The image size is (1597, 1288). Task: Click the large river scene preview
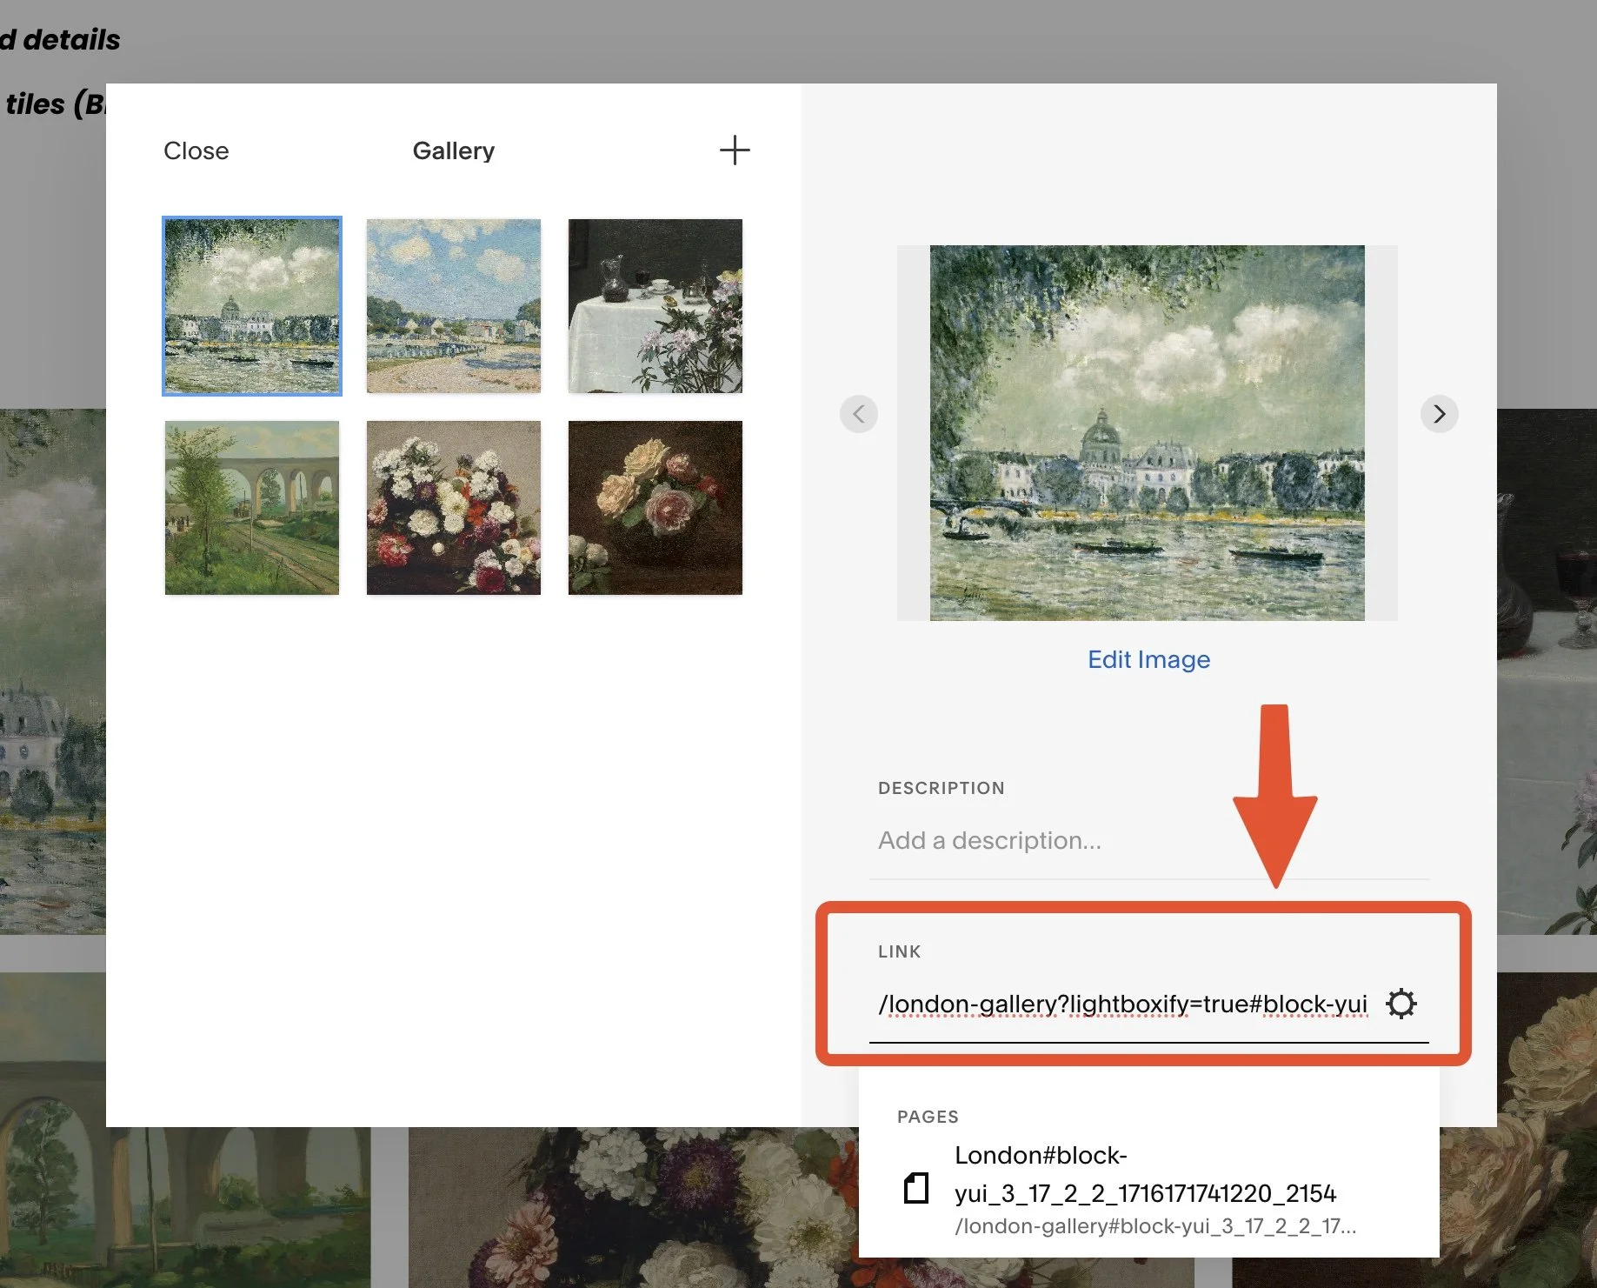point(1148,432)
